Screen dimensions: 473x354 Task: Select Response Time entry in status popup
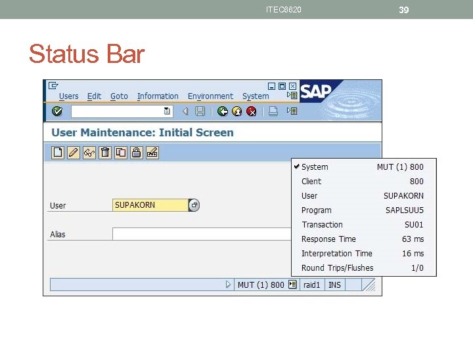364,239
